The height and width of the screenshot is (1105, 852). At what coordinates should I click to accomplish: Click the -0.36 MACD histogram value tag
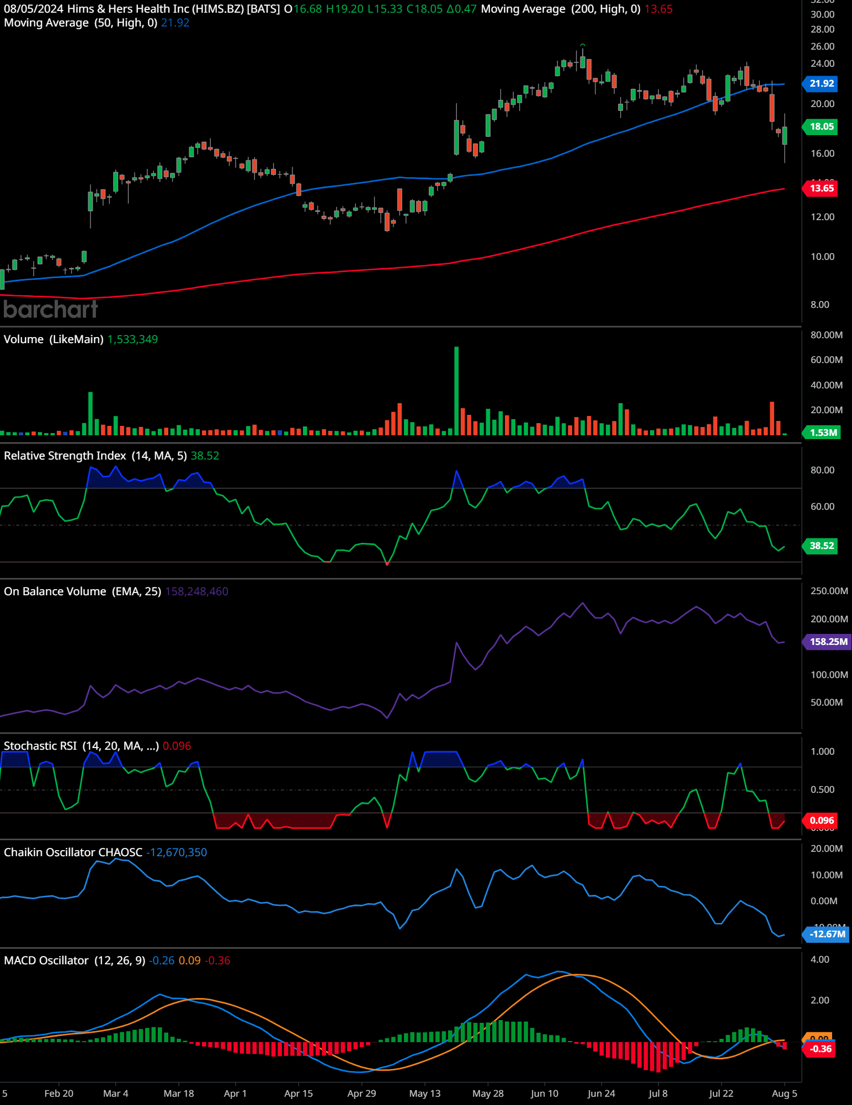820,1049
